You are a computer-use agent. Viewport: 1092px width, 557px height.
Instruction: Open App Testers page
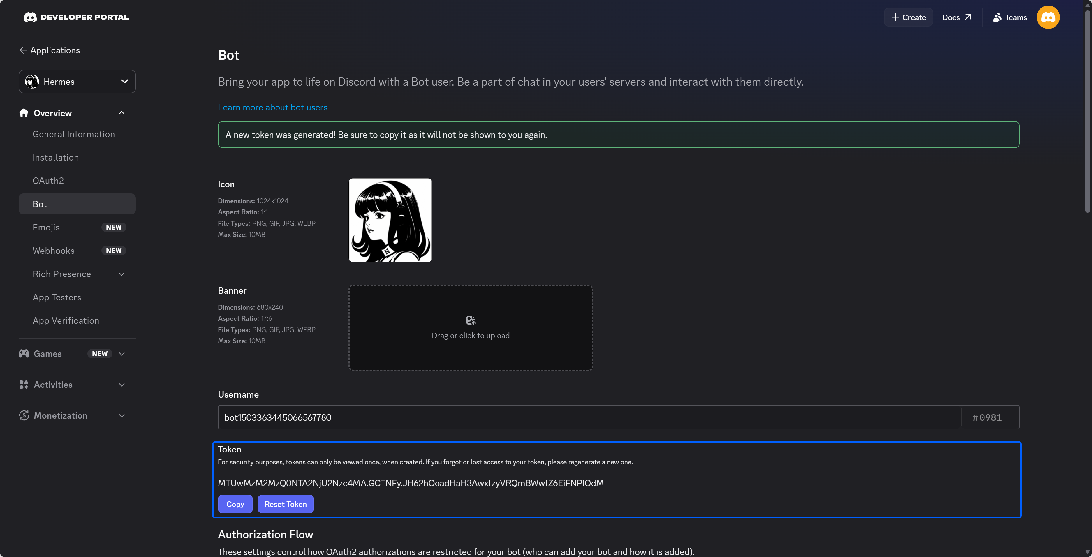(57, 297)
